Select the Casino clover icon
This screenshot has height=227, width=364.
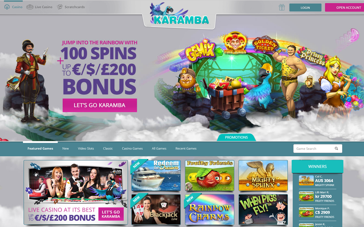[x=7, y=7]
